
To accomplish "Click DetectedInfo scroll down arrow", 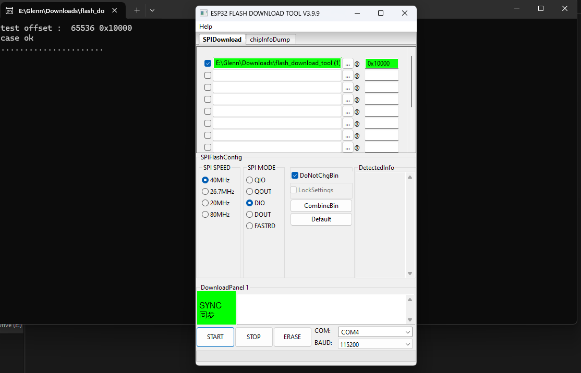I will (410, 273).
